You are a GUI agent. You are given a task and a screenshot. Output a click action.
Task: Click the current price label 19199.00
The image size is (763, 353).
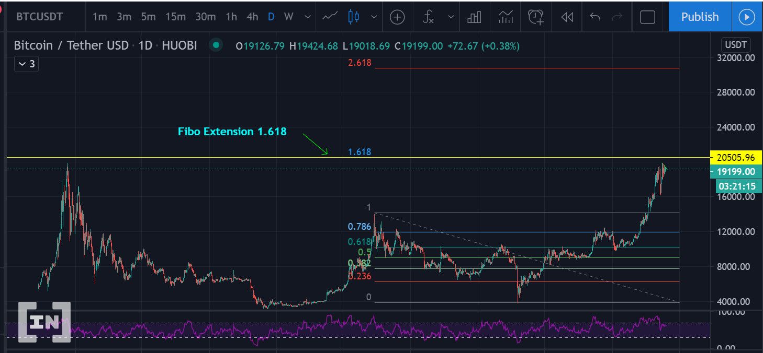[x=735, y=171]
